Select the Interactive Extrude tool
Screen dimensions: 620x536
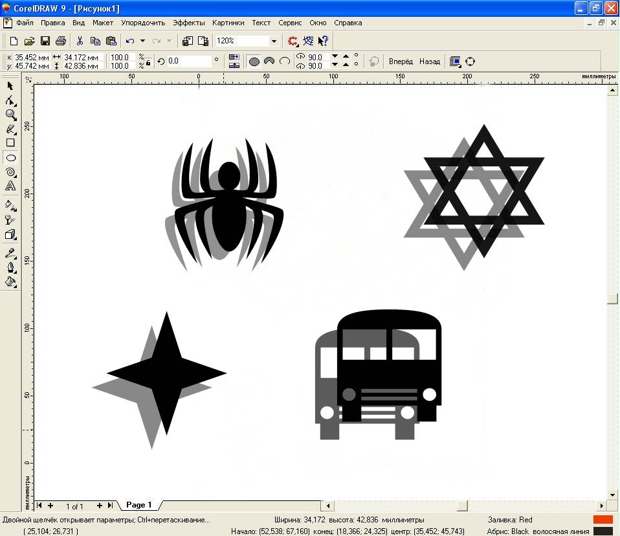10,234
